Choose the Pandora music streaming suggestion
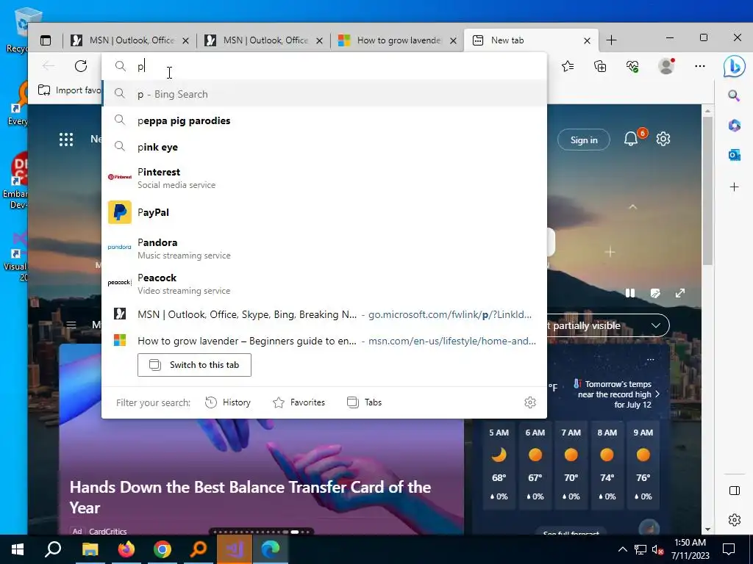The width and height of the screenshot is (753, 564). point(324,248)
